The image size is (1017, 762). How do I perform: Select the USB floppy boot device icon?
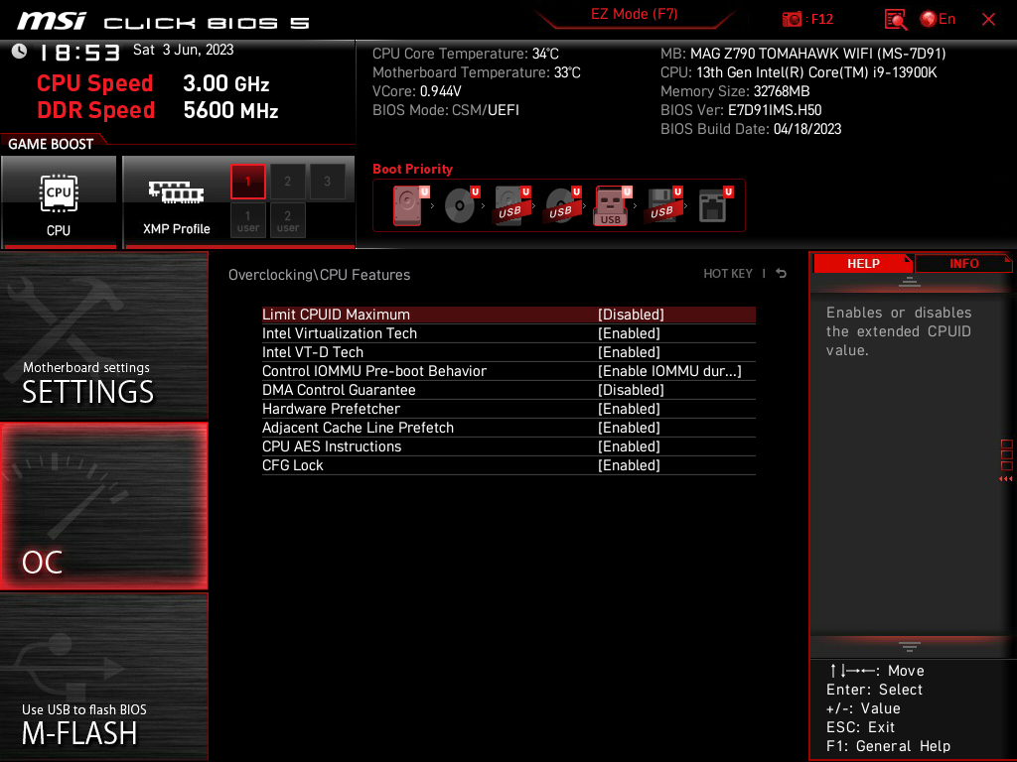663,205
